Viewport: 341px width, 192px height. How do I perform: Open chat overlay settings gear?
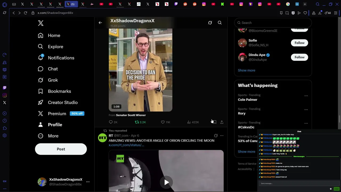[331, 189]
